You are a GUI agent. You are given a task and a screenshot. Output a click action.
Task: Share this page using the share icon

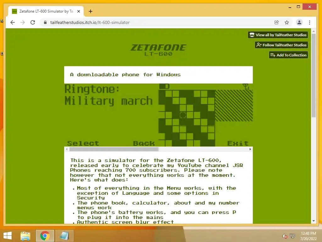pos(277,22)
